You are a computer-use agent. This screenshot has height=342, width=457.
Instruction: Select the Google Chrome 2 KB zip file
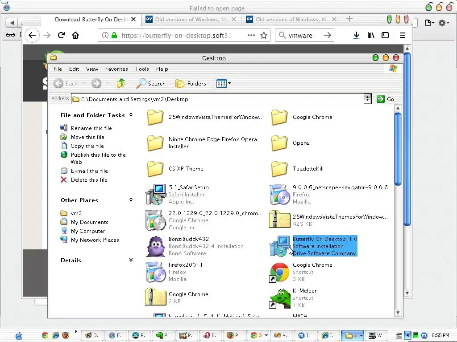156,297
